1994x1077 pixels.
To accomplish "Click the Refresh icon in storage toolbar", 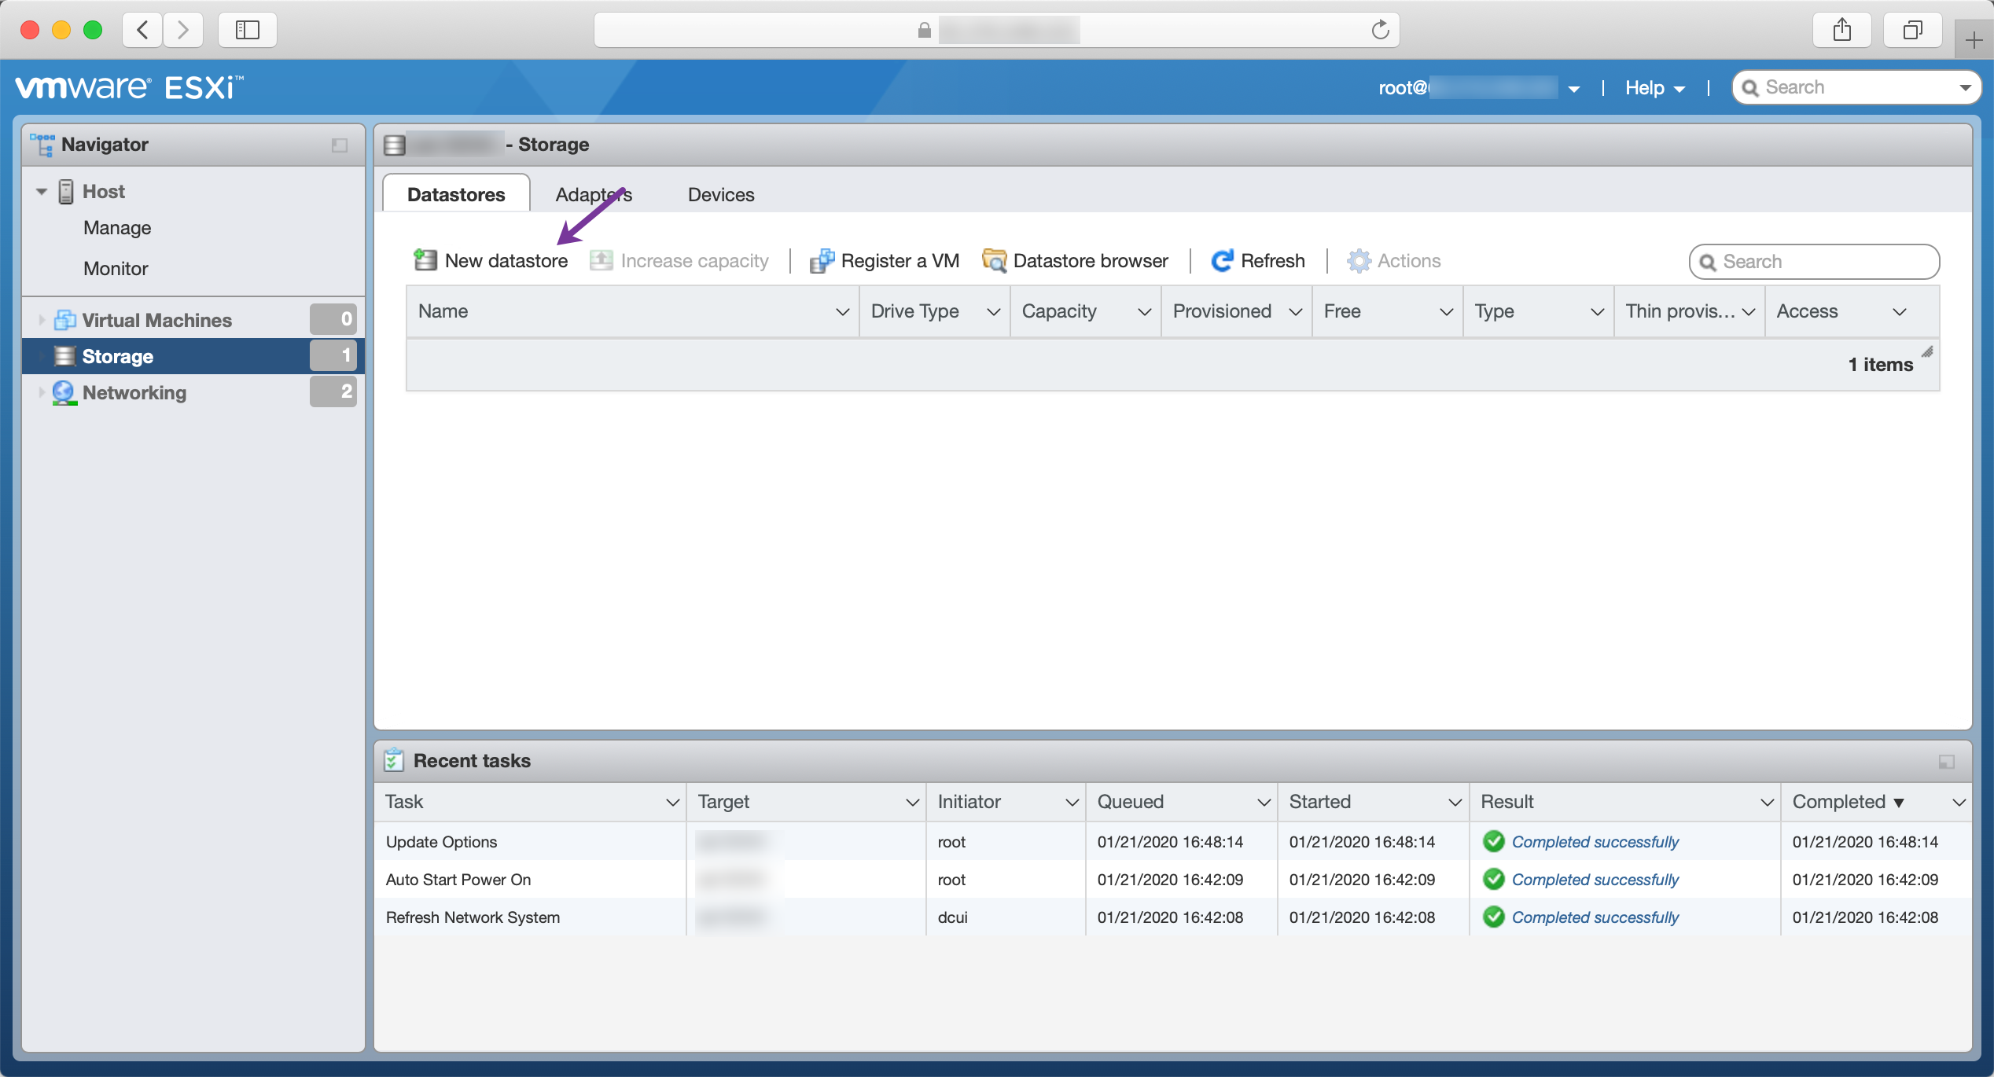I will 1222,260.
